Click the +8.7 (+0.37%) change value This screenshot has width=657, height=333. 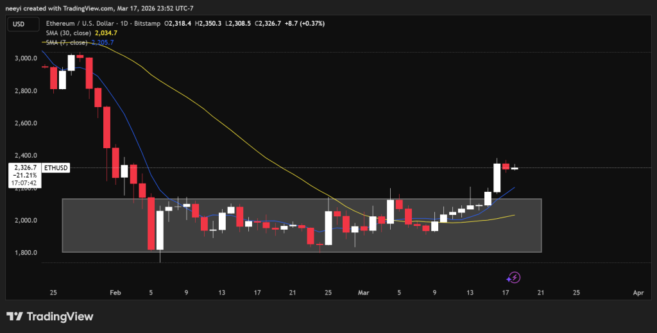pos(305,24)
